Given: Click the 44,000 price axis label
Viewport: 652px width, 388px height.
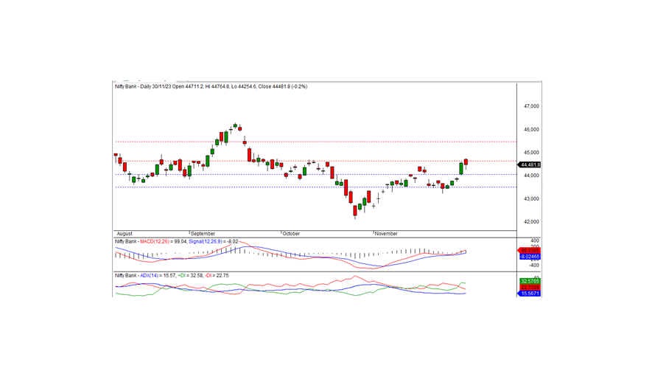Looking at the screenshot, I should (531, 176).
